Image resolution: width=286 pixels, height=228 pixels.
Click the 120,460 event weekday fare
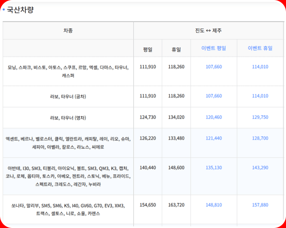pos(214,117)
